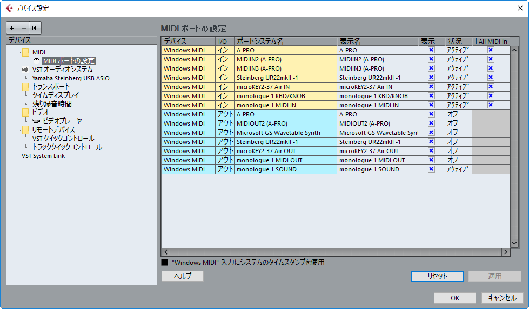529x309 pixels.
Task: Click the MIDI folder icon
Action: 25,52
